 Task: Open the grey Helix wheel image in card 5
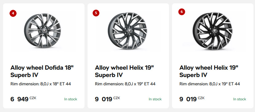(127, 31)
